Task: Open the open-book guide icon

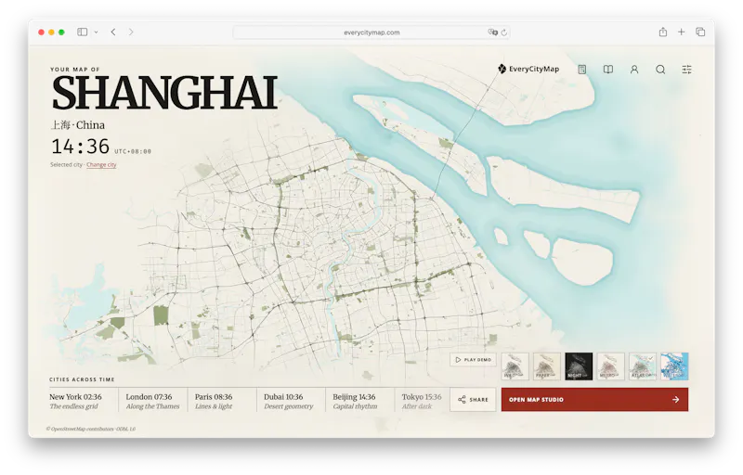Action: 608,70
